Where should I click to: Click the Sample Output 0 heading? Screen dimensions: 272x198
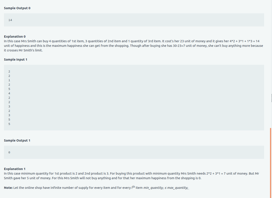[x=17, y=8]
